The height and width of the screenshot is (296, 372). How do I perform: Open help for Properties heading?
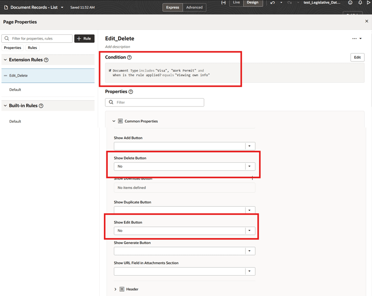(131, 92)
